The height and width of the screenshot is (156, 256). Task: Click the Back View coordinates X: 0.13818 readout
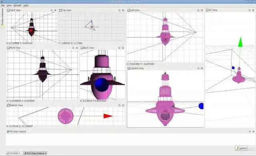tap(93, 101)
